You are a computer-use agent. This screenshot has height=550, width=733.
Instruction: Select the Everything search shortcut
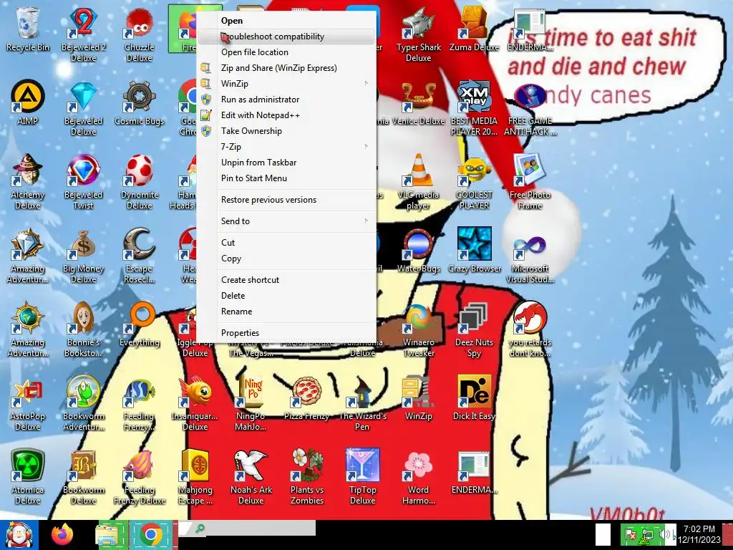[139, 324]
